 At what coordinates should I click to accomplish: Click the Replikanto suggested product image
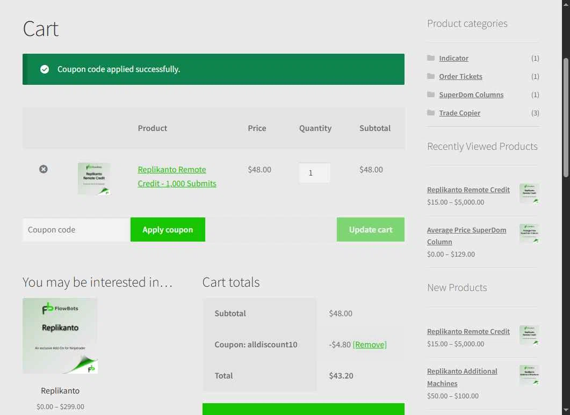pyautogui.click(x=60, y=336)
